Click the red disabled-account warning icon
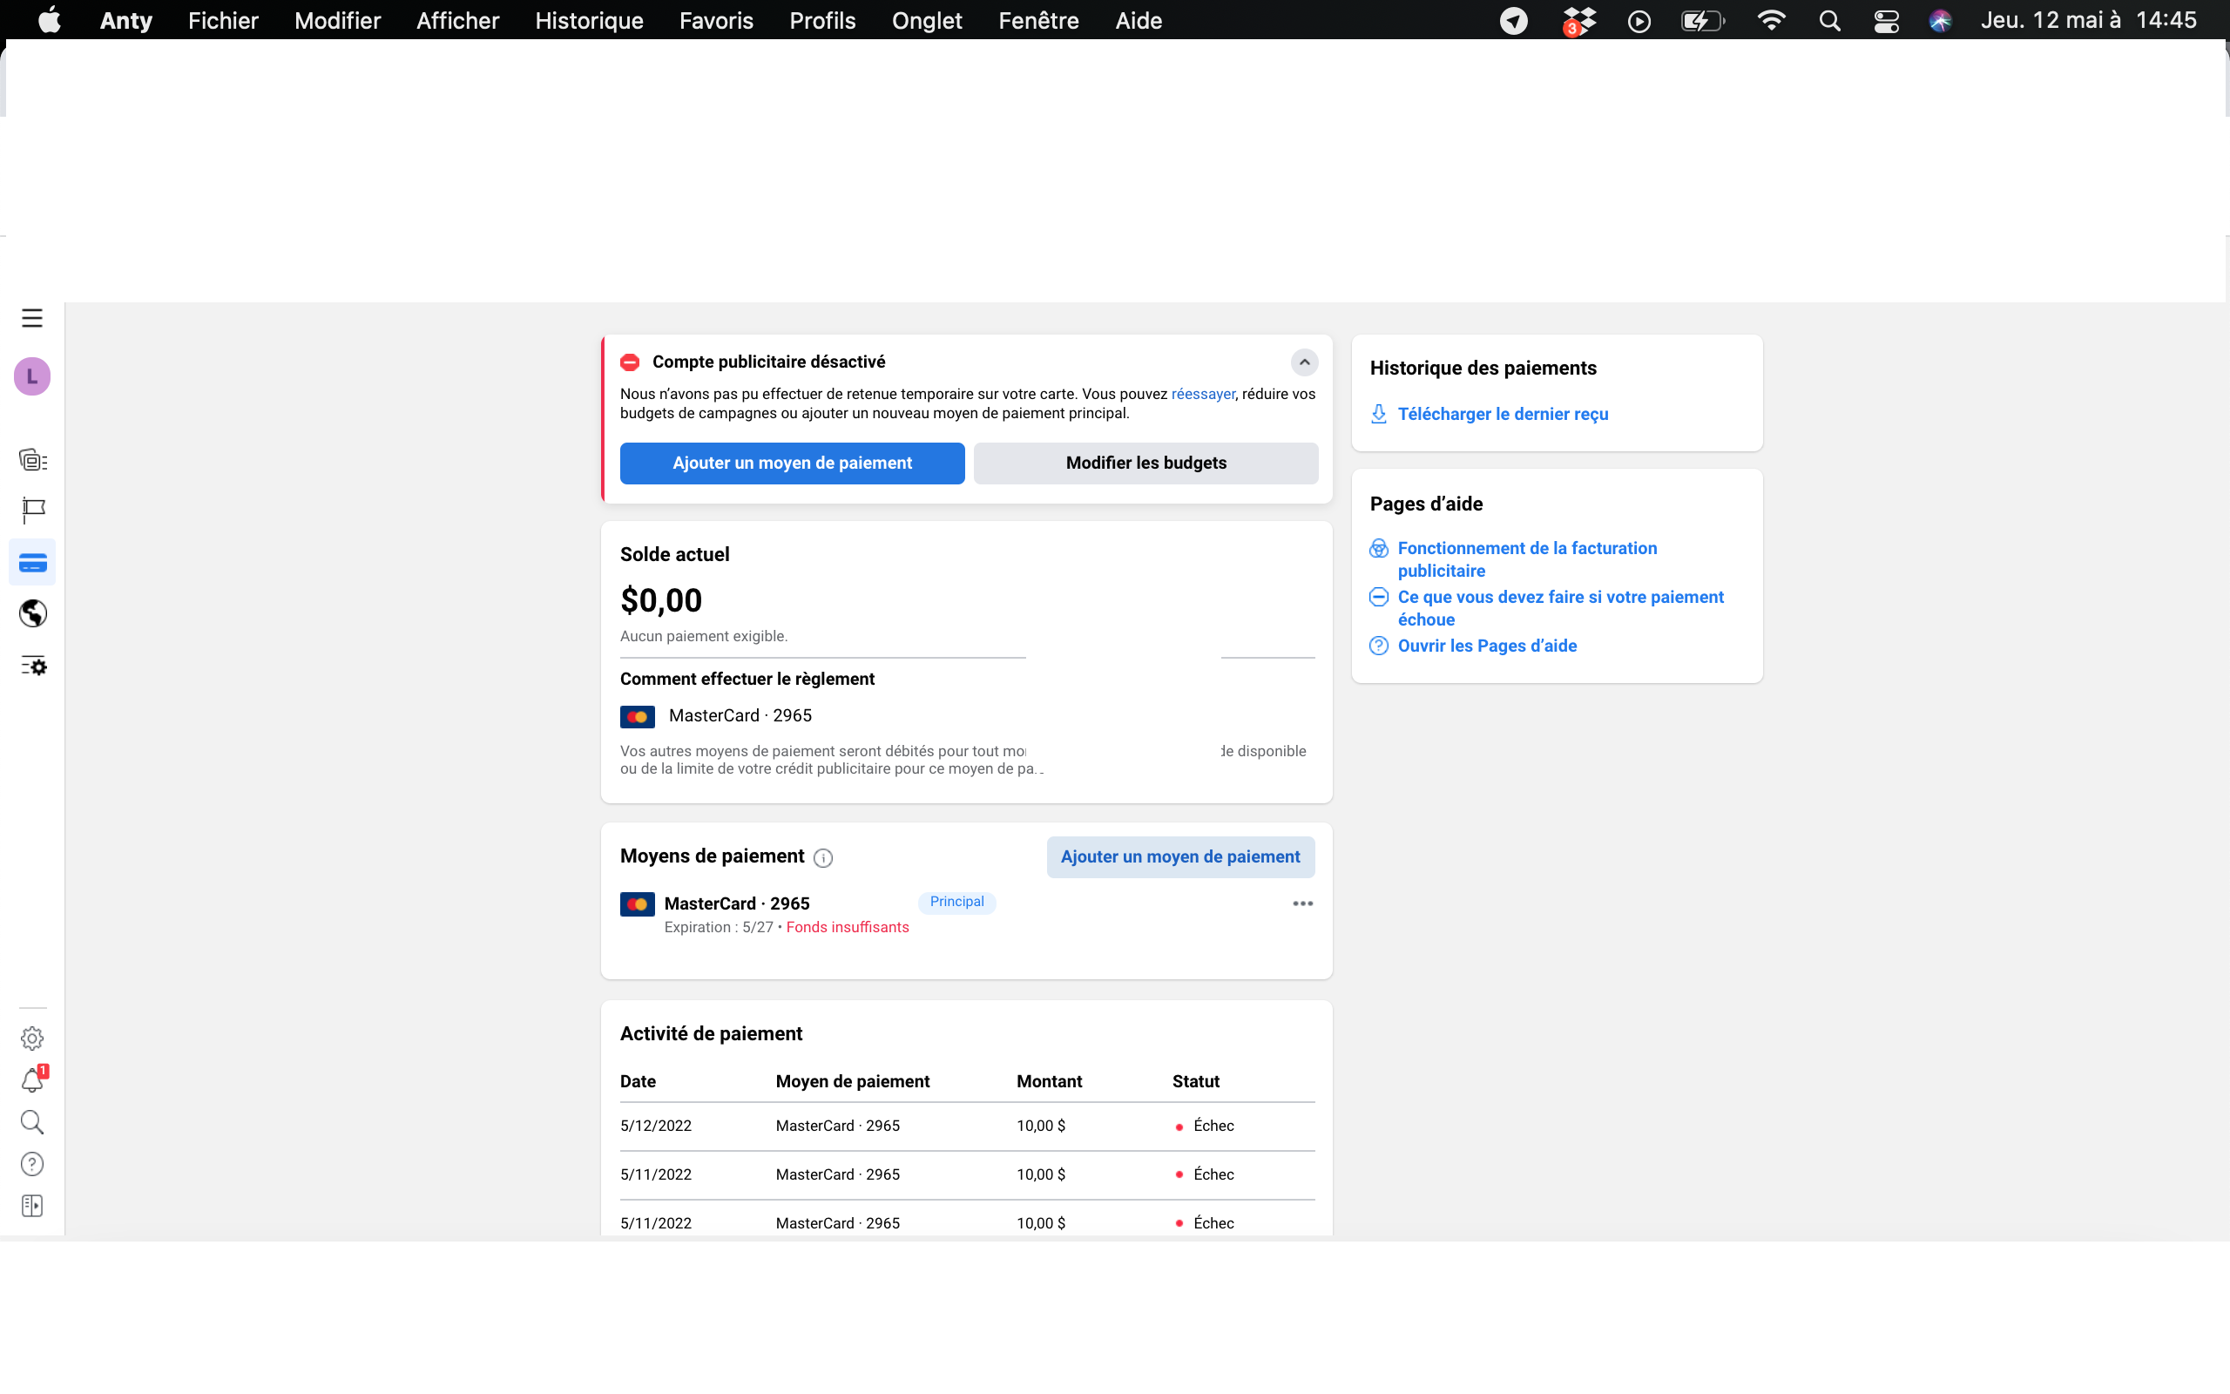The width and height of the screenshot is (2230, 1394). pos(631,362)
